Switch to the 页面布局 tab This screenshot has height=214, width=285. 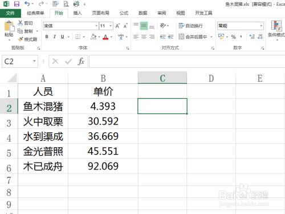point(101,13)
